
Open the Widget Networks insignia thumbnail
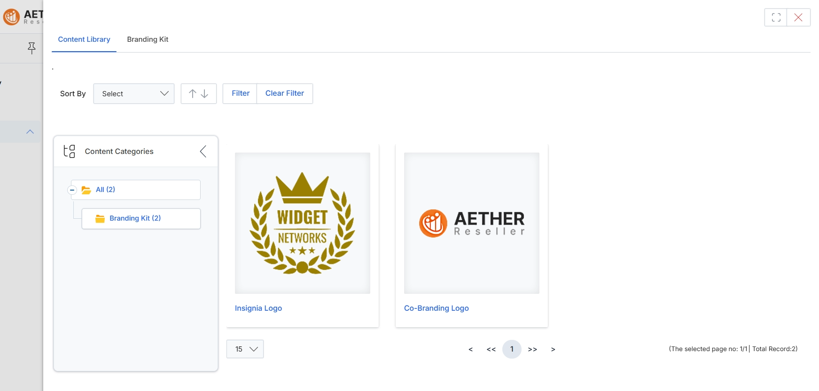coord(303,223)
